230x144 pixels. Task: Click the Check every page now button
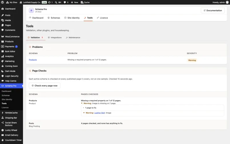pyautogui.click(x=45, y=86)
